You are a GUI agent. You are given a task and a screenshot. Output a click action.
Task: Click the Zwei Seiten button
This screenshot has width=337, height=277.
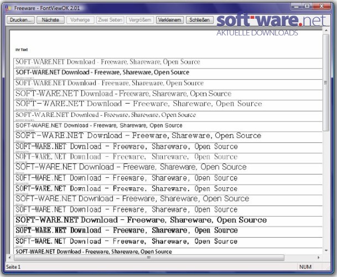tap(110, 20)
